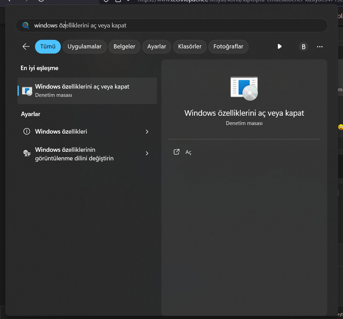
Task: Open the three-dot more options menu
Action: pos(320,47)
